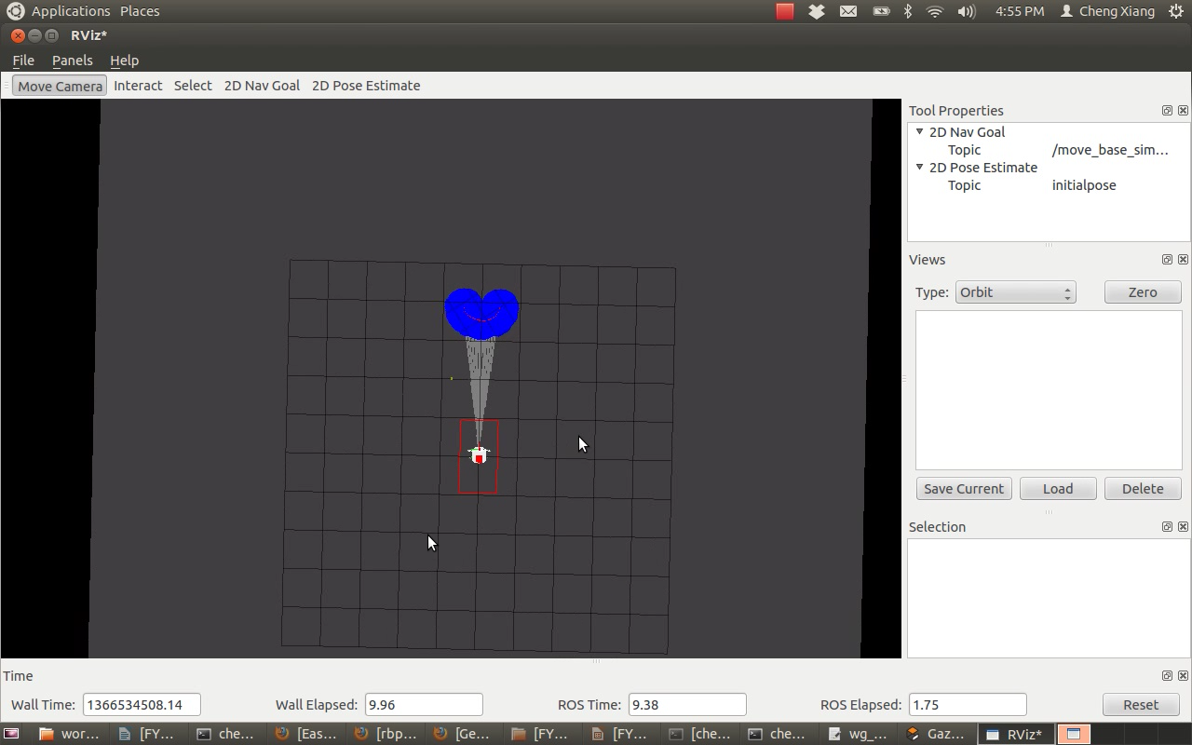Image resolution: width=1192 pixels, height=745 pixels.
Task: Open the Panels menu
Action: point(72,60)
